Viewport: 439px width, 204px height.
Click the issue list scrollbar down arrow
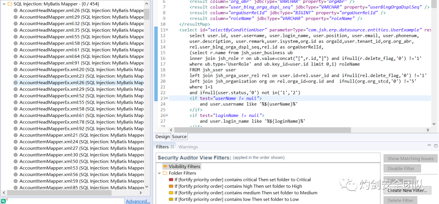click(147, 187)
